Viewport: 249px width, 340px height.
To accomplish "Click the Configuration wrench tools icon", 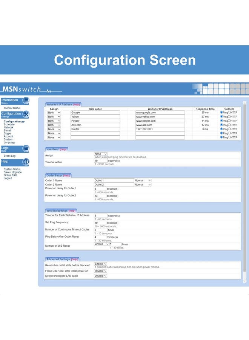I will coord(26,114).
